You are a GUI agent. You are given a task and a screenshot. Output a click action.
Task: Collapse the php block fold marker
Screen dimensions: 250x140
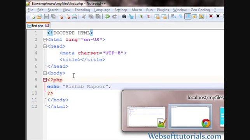pyautogui.click(x=45, y=80)
